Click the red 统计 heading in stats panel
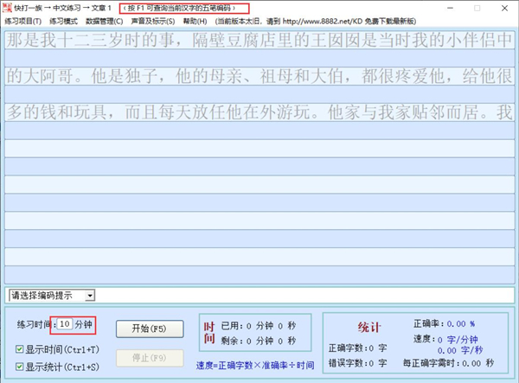Viewport: 519px width, 383px height. pyautogui.click(x=368, y=327)
